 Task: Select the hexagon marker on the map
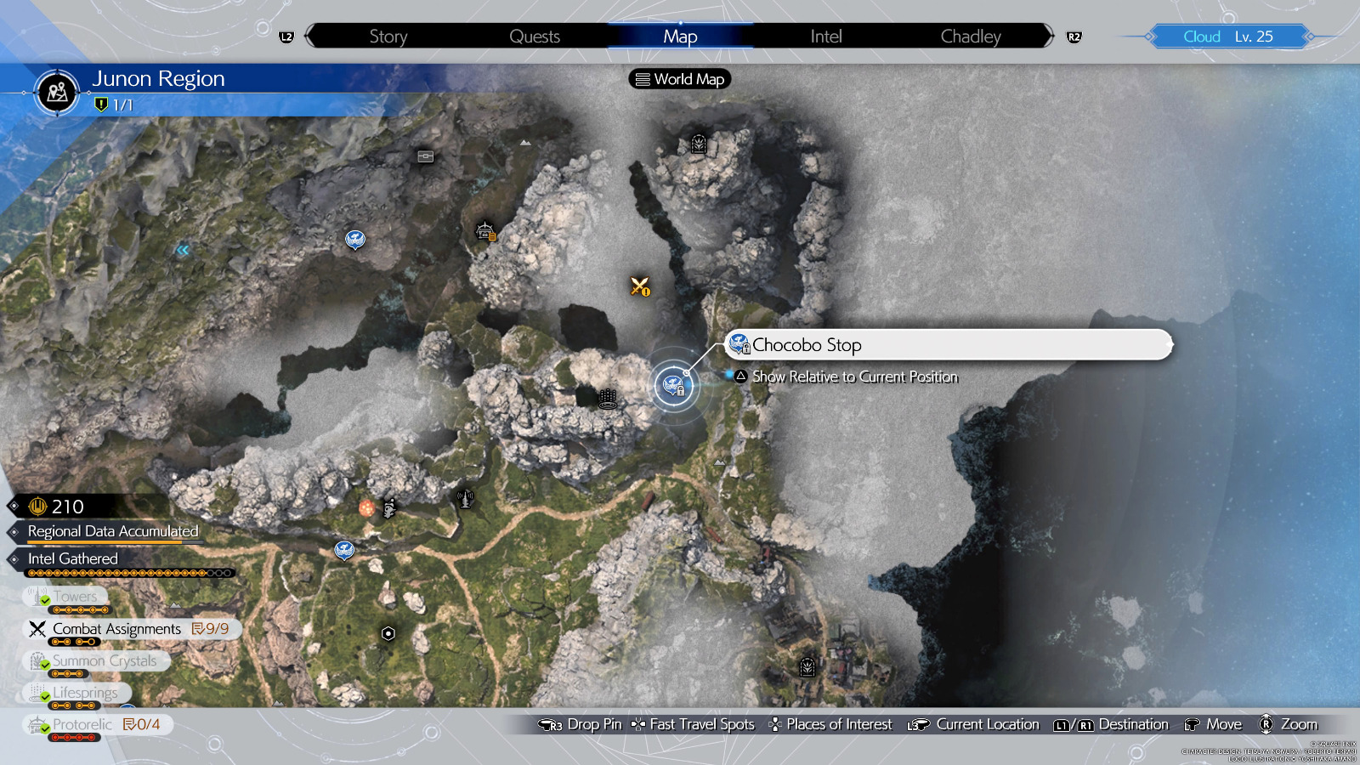[x=388, y=633]
